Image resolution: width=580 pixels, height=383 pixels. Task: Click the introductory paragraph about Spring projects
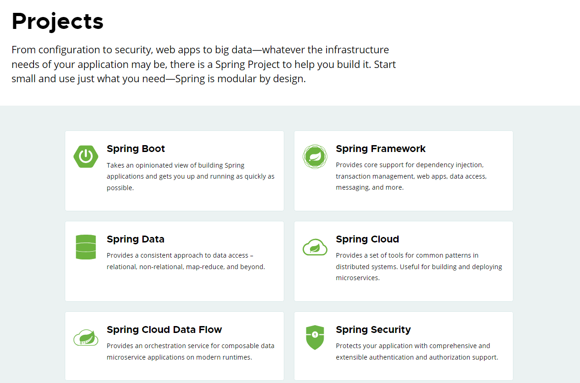[x=204, y=64]
